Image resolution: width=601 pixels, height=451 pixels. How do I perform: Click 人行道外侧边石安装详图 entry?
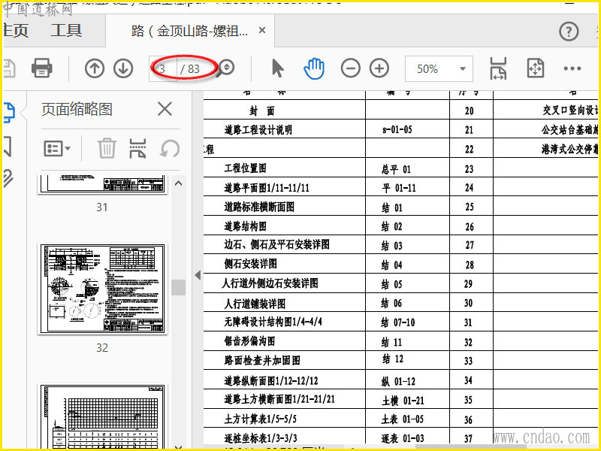[270, 283]
